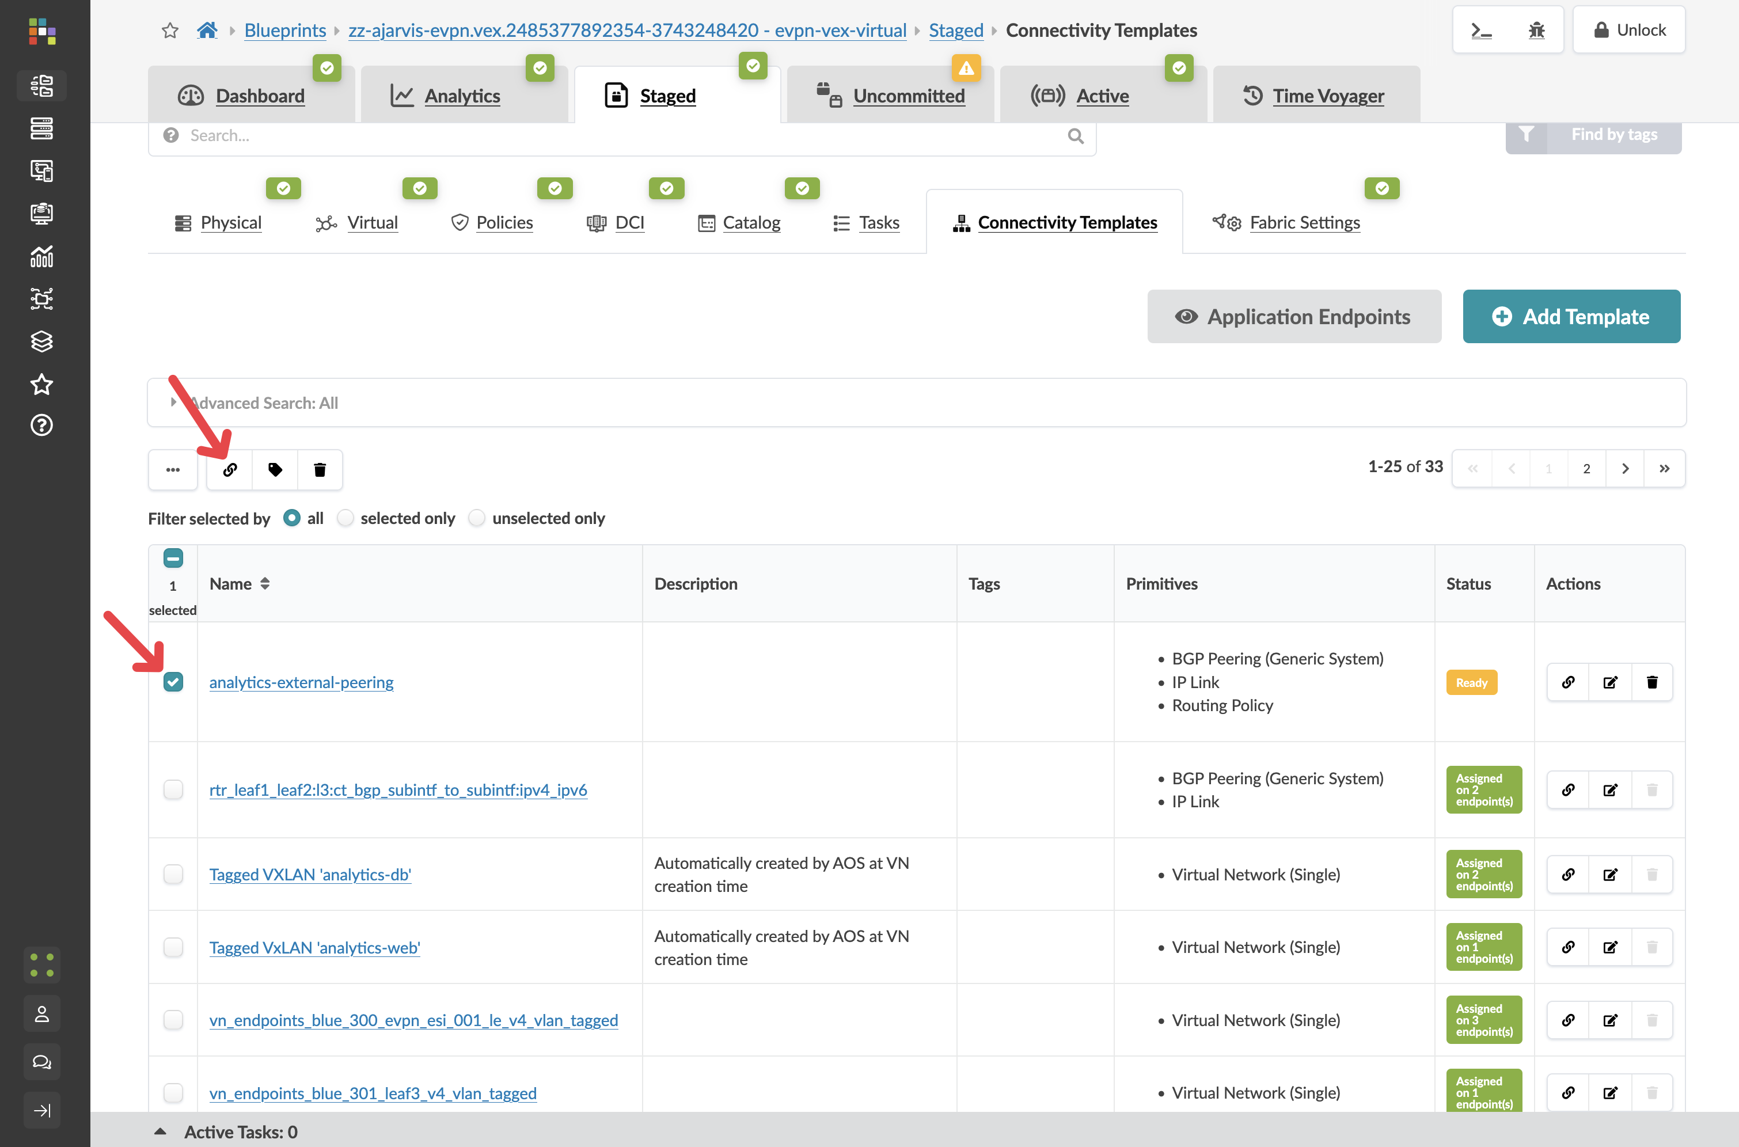Open the Help question mark icon in sidebar

coord(41,425)
